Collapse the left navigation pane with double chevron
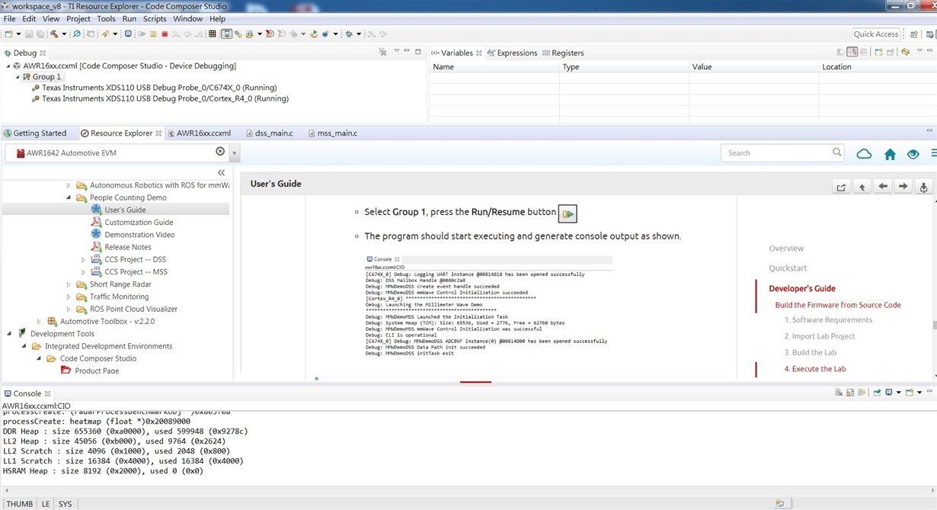 [222, 173]
